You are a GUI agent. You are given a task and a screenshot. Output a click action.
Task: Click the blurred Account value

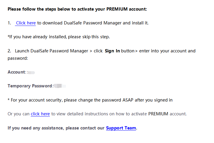(x=31, y=72)
